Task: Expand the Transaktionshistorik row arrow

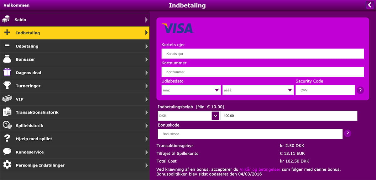Action: [x=146, y=112]
